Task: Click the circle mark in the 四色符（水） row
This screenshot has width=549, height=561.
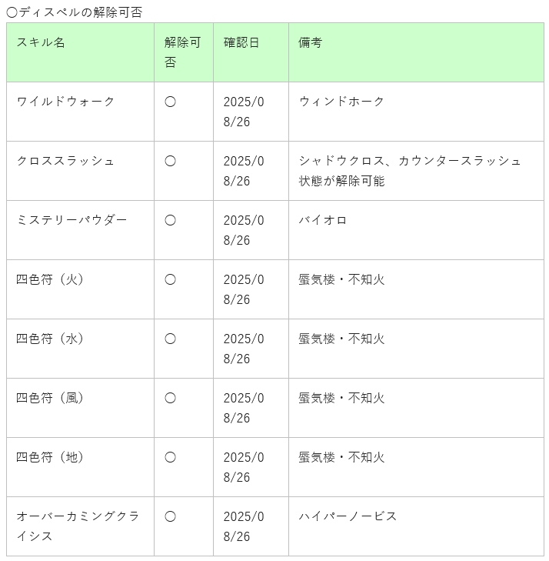Action: pos(170,339)
